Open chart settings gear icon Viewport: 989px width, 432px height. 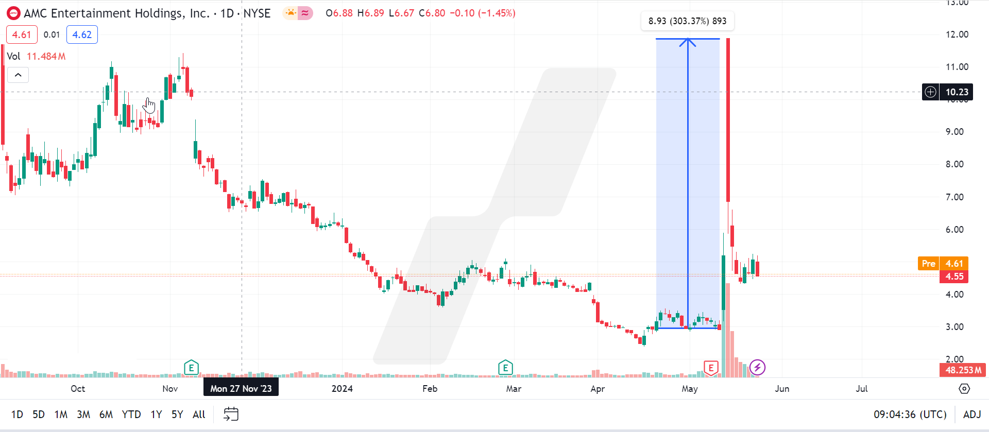pos(964,389)
